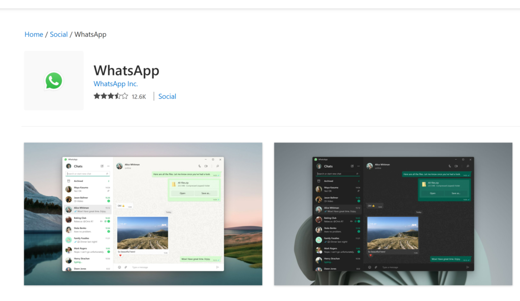Image resolution: width=520 pixels, height=301 pixels.
Task: Click the green WhatsApp app logo
Action: tap(54, 81)
